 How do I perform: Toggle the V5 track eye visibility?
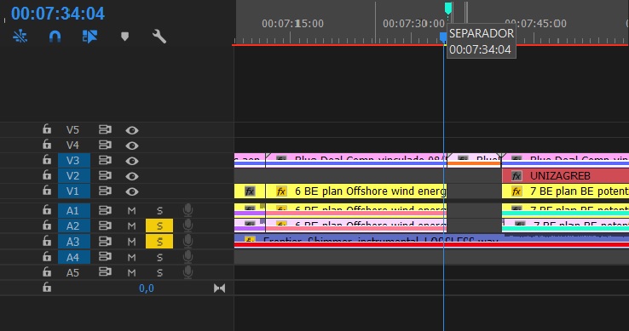click(x=132, y=130)
